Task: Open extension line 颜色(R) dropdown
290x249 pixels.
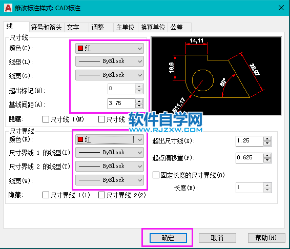Action: [110, 139]
